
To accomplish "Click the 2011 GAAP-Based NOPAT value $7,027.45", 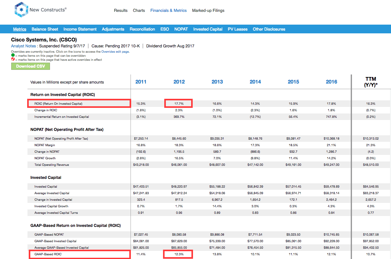I will [x=141, y=235].
